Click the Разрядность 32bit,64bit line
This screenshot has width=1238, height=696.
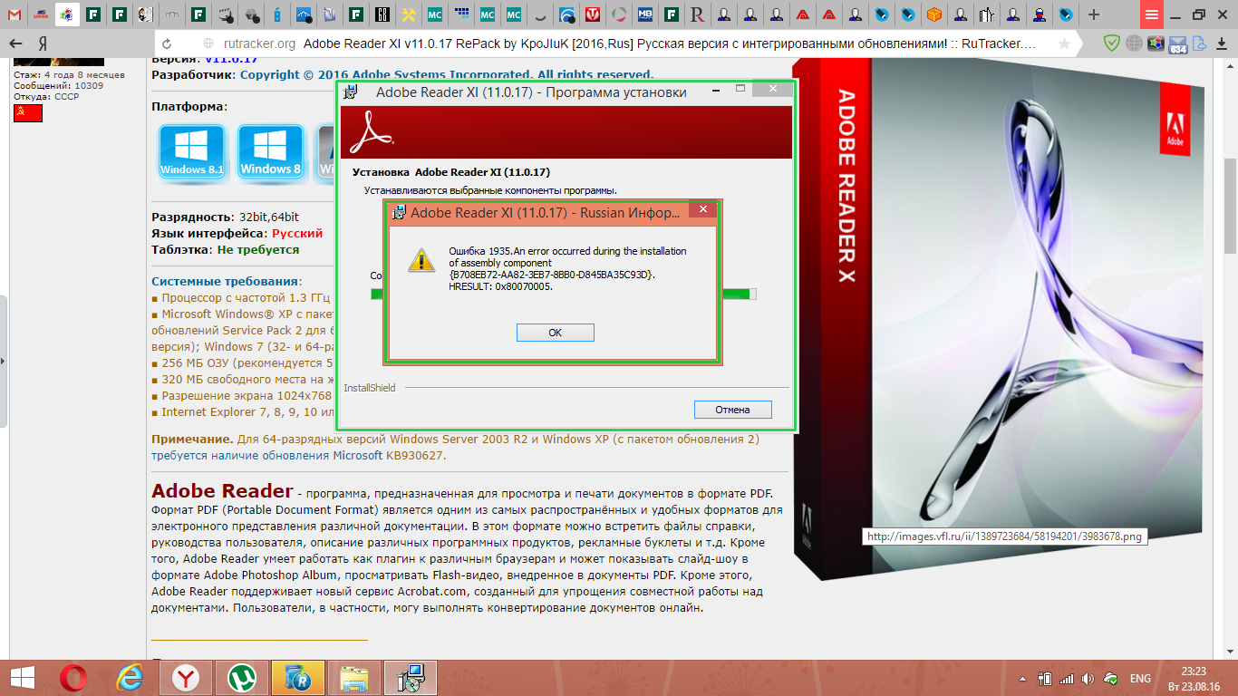(x=225, y=217)
